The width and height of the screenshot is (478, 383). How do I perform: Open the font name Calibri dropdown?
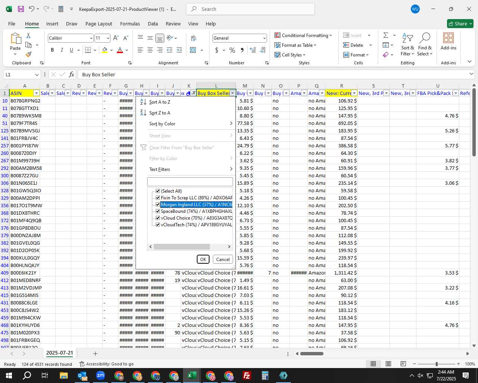(91, 38)
